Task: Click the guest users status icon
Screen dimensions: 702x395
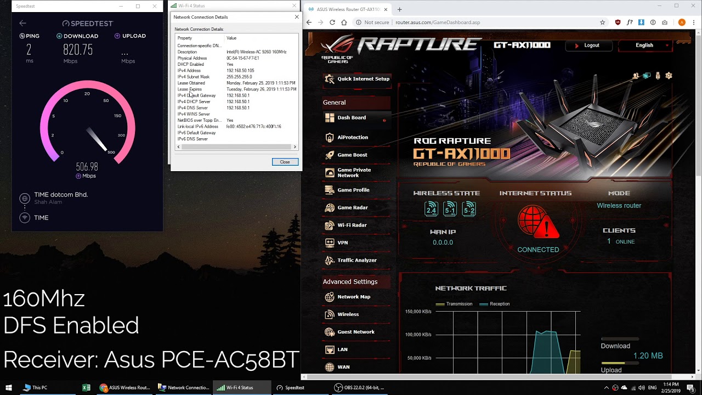Action: (x=636, y=76)
